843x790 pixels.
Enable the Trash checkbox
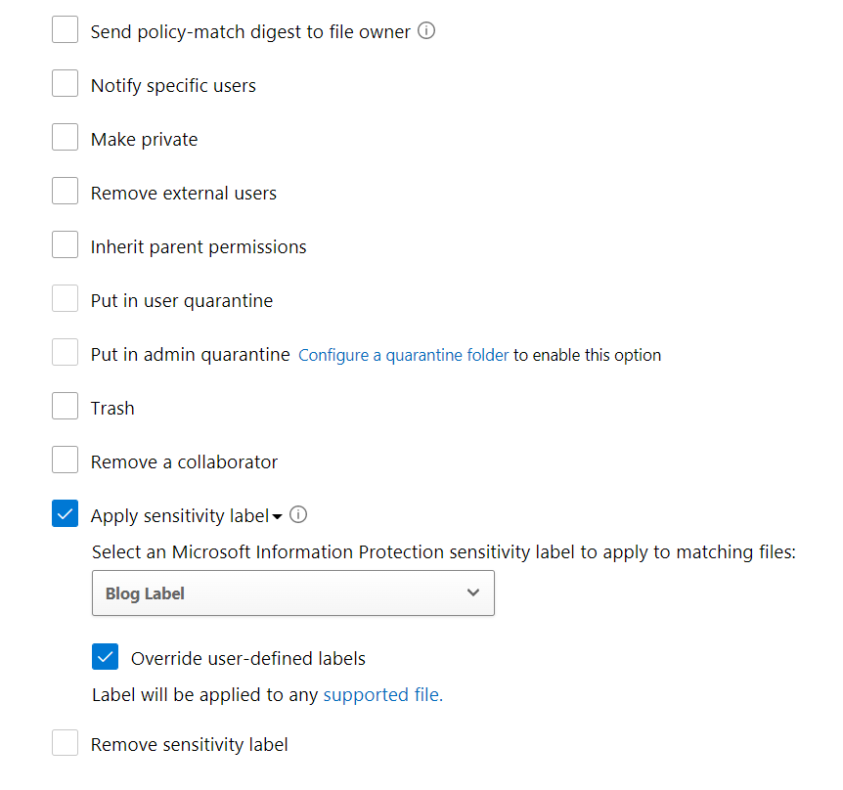point(65,407)
